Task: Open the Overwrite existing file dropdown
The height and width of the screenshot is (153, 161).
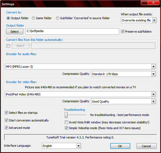Action: tap(139, 20)
